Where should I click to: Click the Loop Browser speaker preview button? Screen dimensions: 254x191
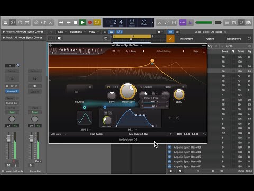click(x=180, y=171)
